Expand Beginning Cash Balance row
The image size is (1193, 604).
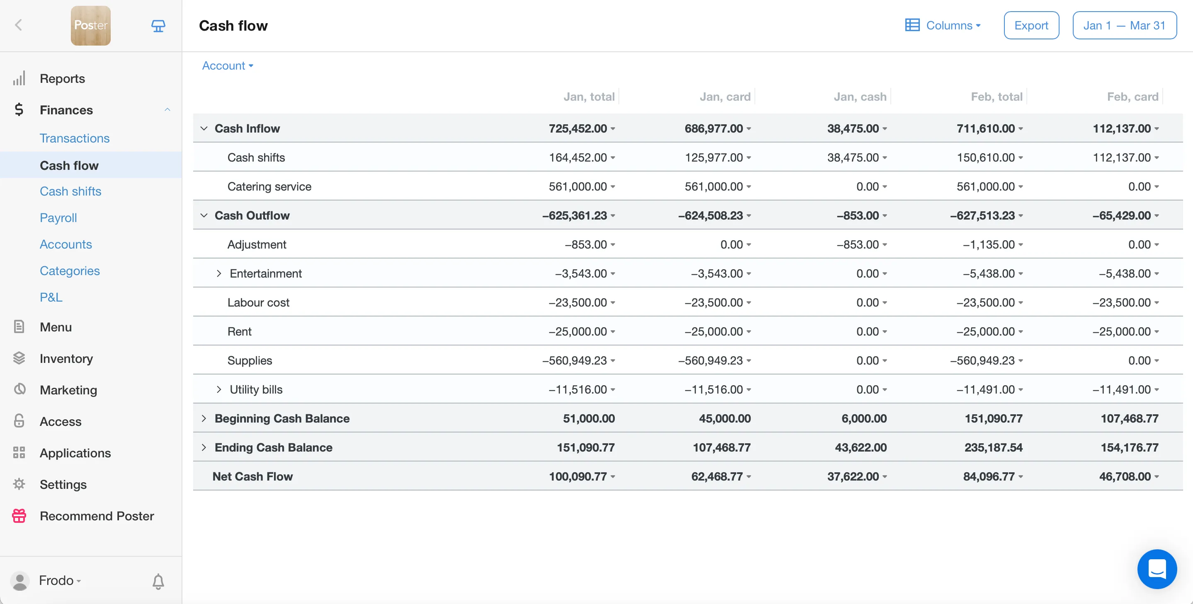[204, 418]
